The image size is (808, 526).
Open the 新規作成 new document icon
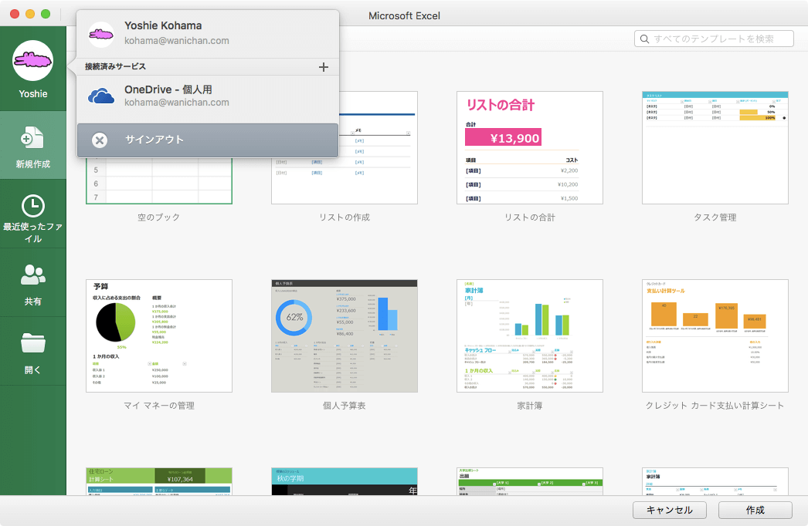[32, 137]
